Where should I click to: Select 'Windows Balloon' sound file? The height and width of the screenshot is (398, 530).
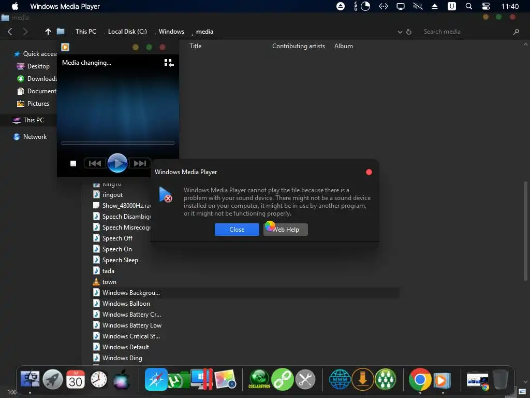pos(122,304)
